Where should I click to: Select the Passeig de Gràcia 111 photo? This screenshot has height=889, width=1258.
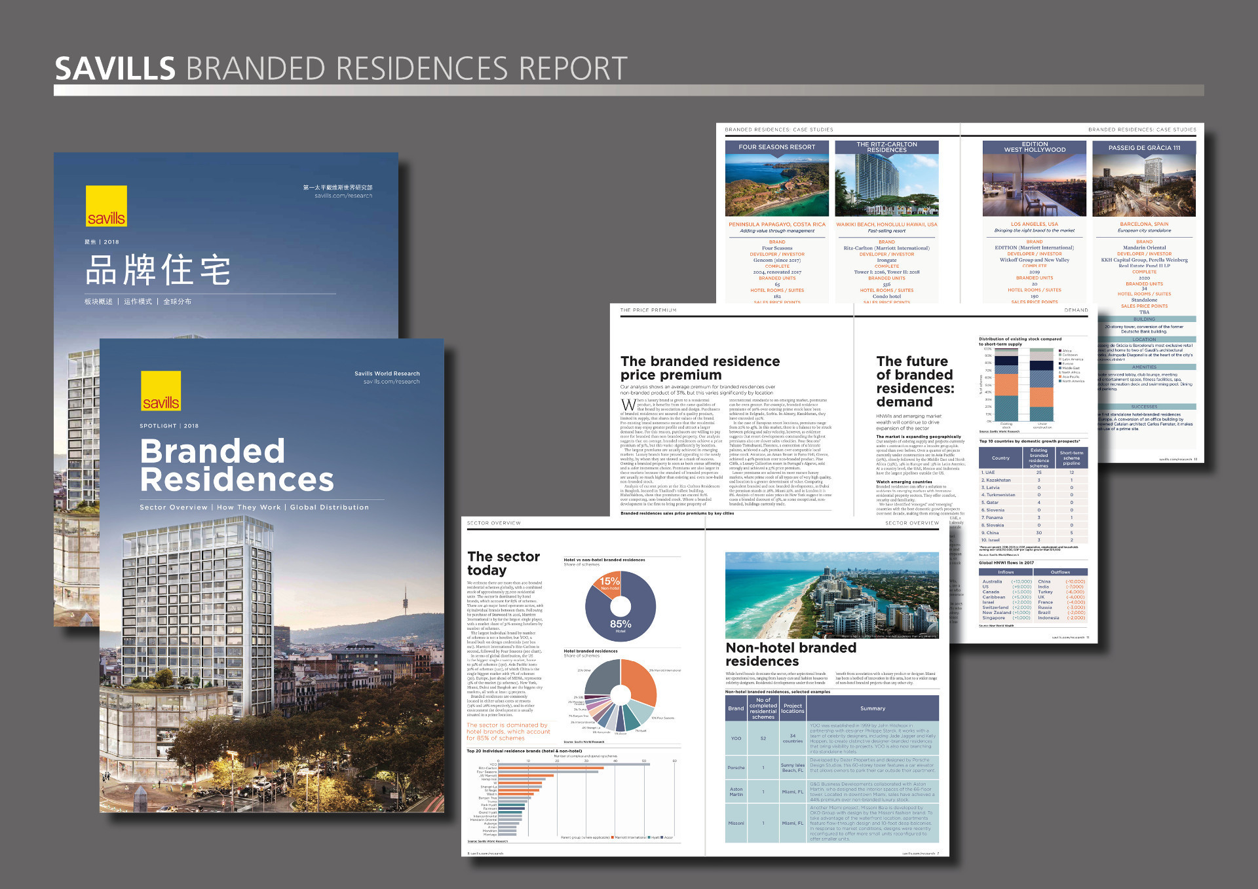[1144, 185]
